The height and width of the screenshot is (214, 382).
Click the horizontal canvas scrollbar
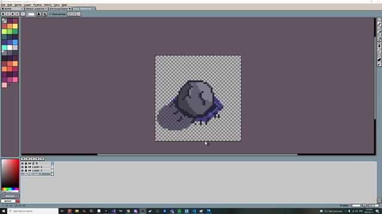click(198, 155)
